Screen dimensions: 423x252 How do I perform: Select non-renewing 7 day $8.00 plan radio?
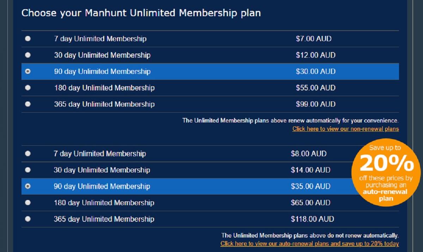pyautogui.click(x=28, y=153)
